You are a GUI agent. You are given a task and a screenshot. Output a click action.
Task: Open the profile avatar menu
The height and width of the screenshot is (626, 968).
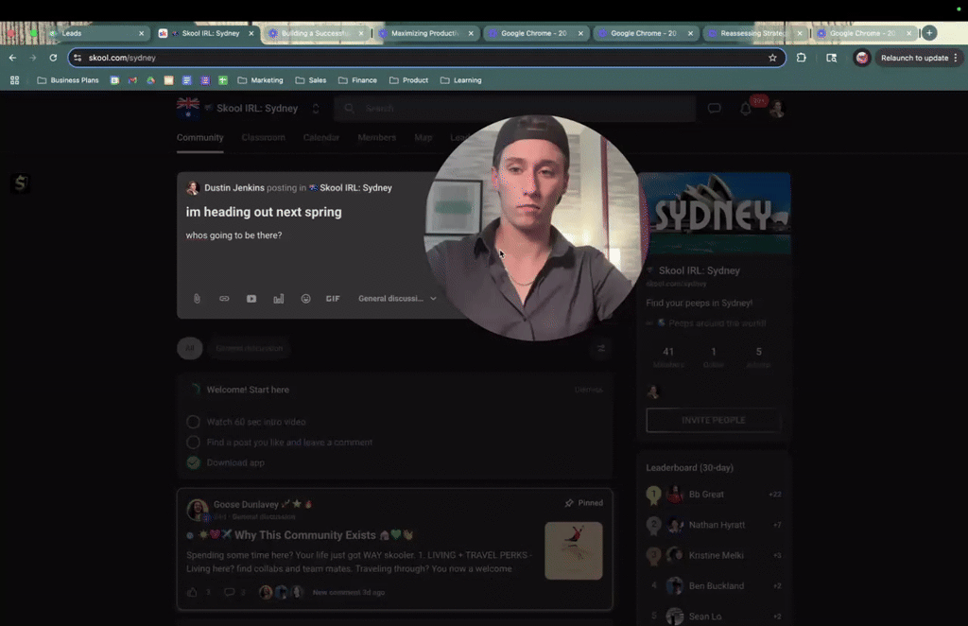(x=777, y=110)
